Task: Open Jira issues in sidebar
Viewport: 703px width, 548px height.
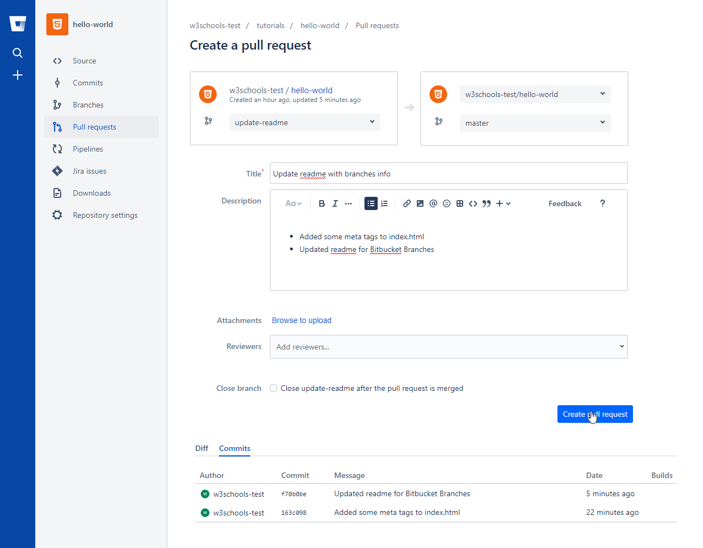Action: tap(101, 171)
